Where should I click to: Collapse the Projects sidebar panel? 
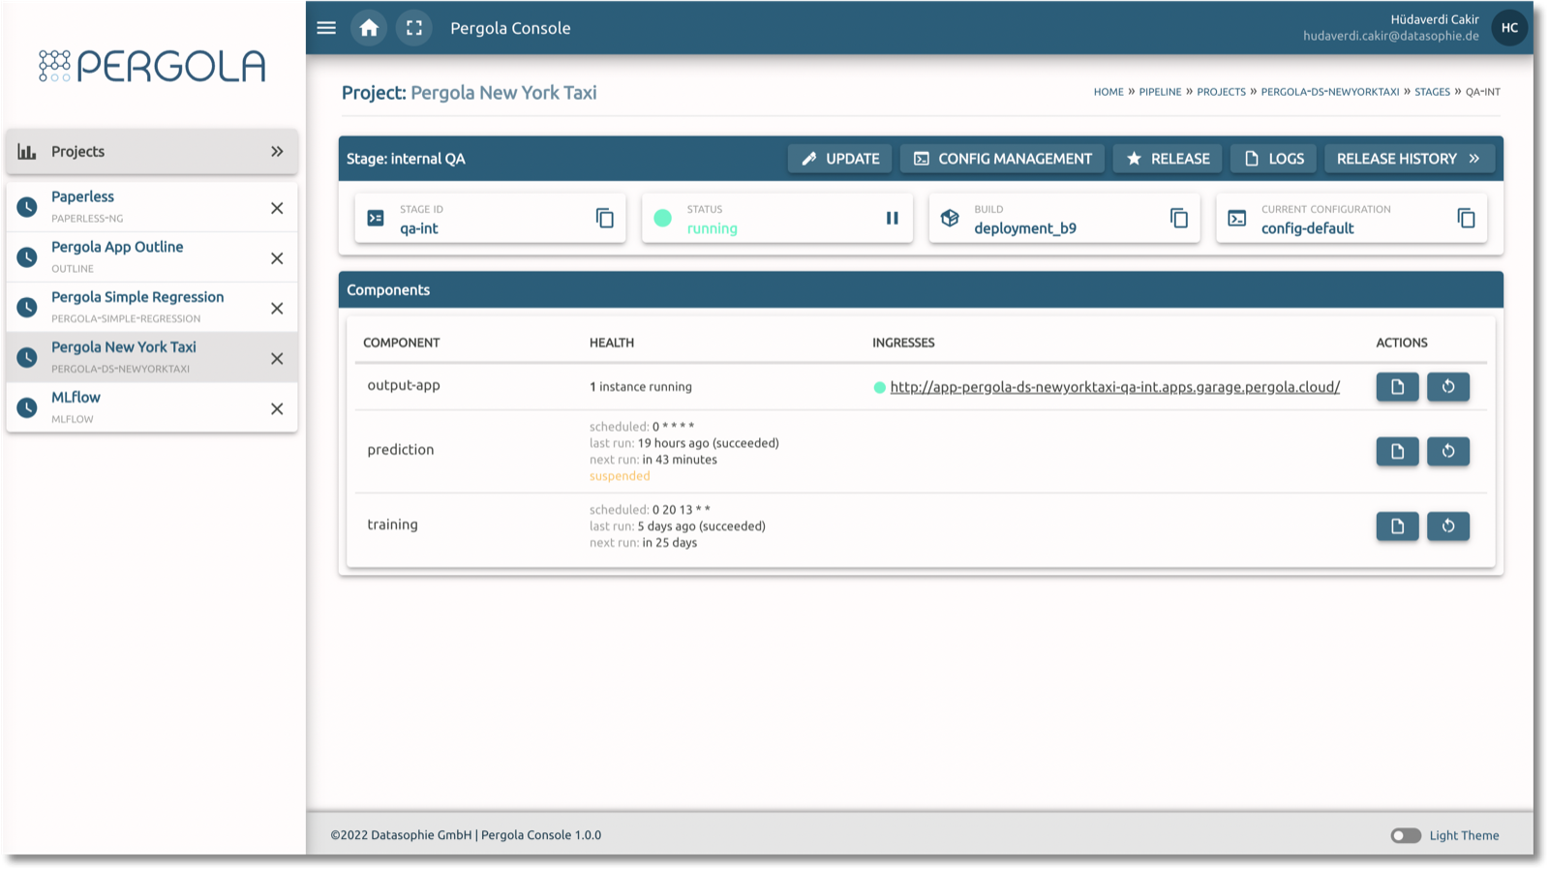coord(277,152)
